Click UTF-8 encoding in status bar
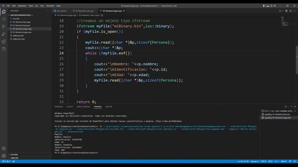 click(264, 161)
